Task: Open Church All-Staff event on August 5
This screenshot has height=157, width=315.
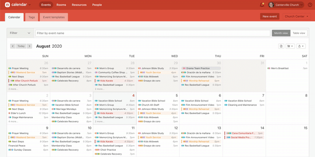Action: coord(158,105)
